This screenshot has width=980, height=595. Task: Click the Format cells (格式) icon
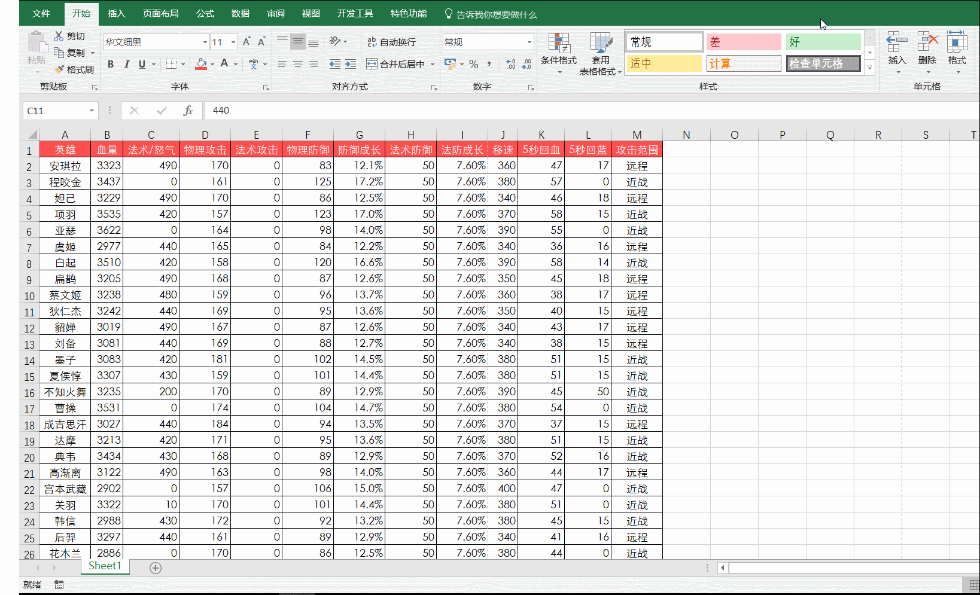point(957,42)
